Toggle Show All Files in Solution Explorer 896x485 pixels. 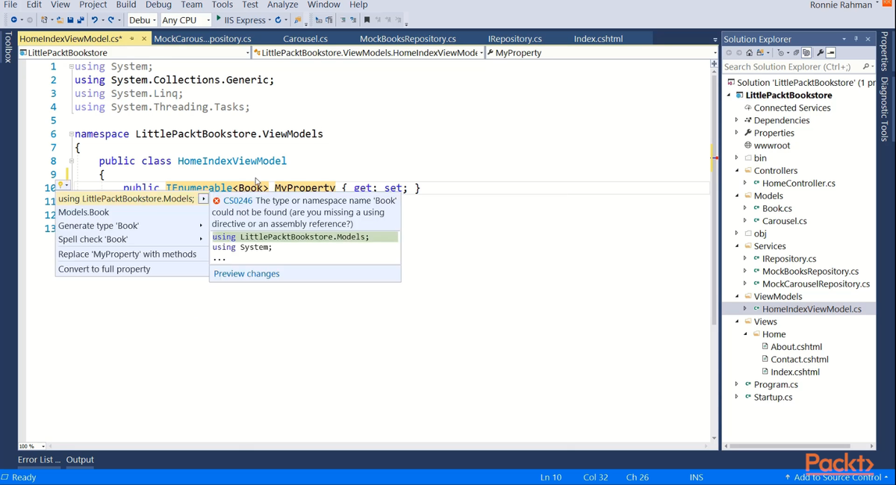tap(806, 53)
